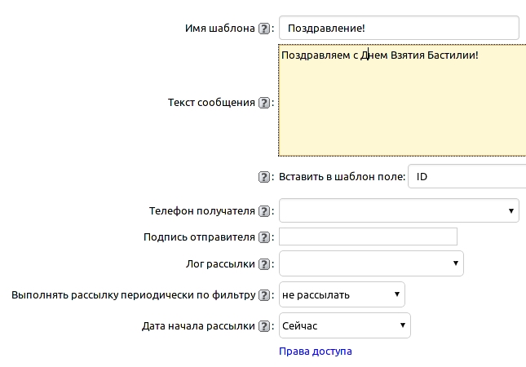Click help icon for Дата начала рассылки
The height and width of the screenshot is (367, 526).
263,326
